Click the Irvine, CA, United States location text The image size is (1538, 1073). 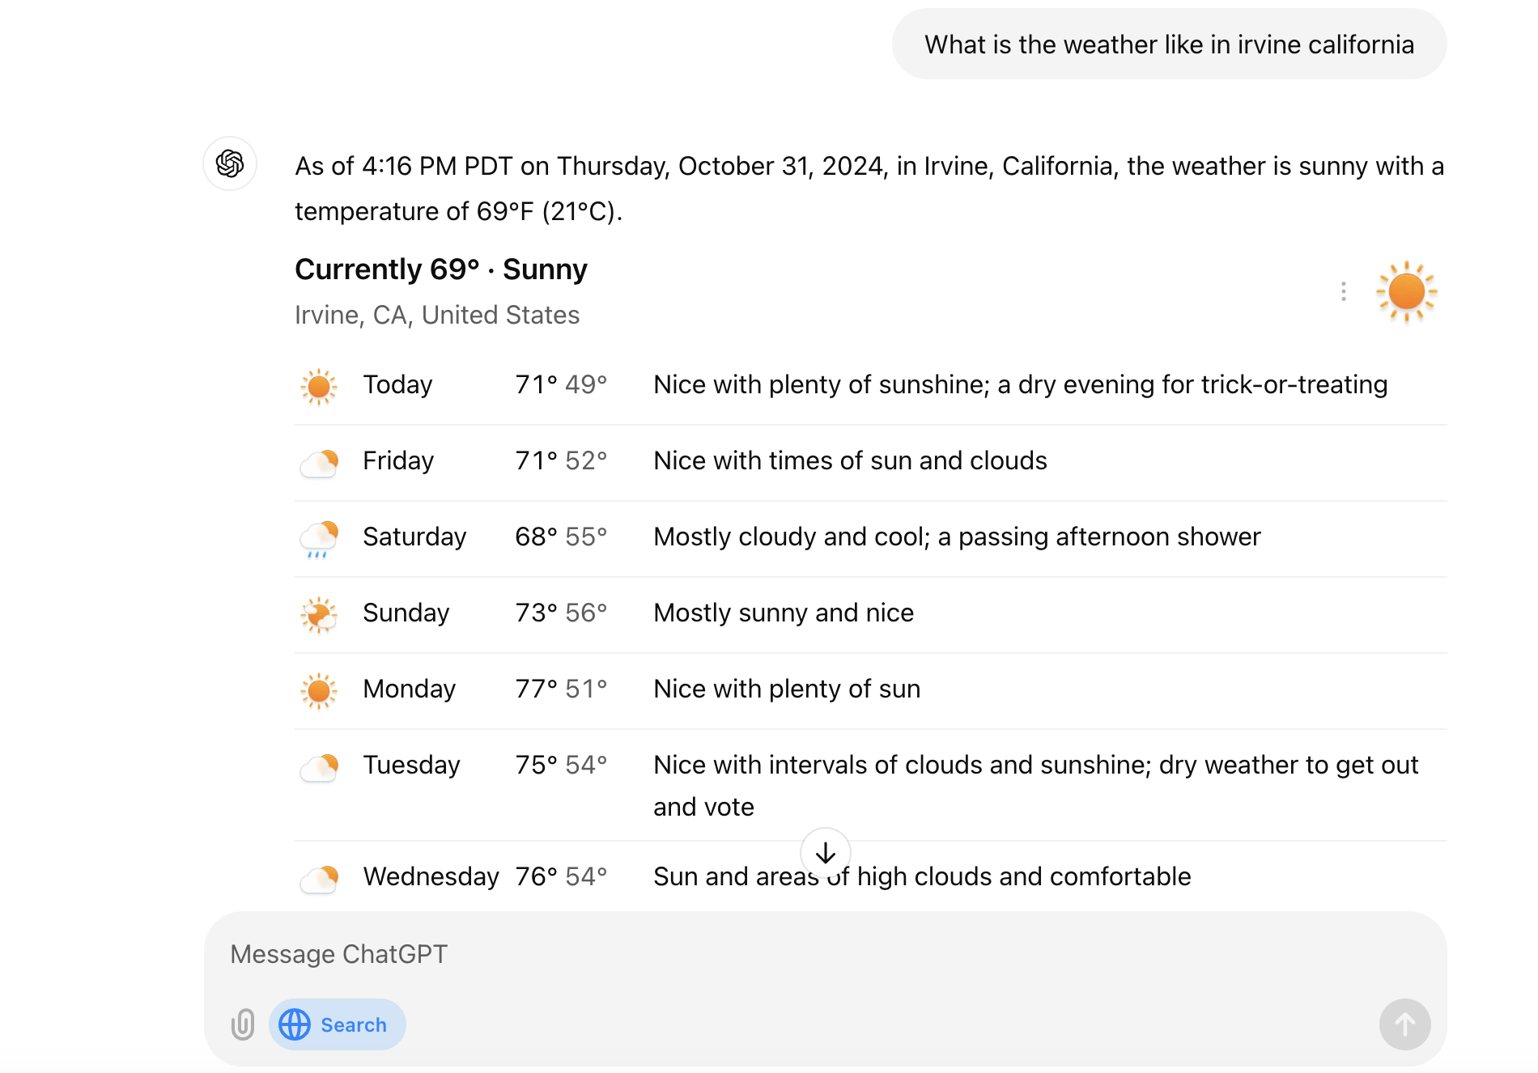[x=437, y=315]
